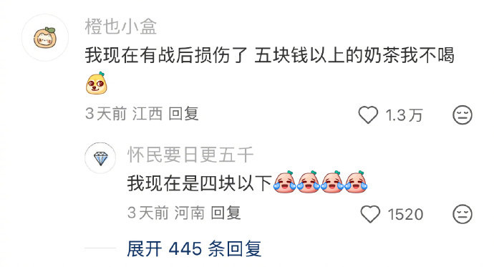Tap the 1.3万 like count
Screen dimensions: 494x267
(404, 115)
